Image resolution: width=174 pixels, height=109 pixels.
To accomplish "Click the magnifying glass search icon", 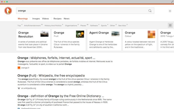I will (150, 11).
